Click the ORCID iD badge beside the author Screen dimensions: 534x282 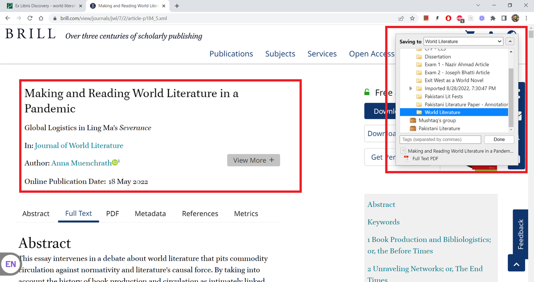point(115,162)
